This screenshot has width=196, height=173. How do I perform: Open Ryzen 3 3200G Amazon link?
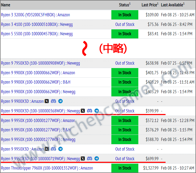[x=36, y=15]
